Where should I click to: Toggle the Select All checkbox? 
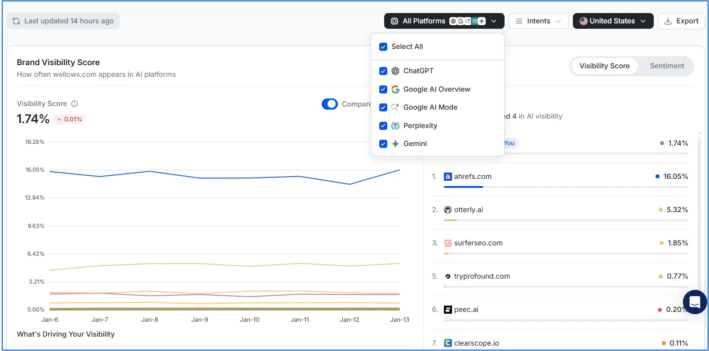click(x=383, y=47)
